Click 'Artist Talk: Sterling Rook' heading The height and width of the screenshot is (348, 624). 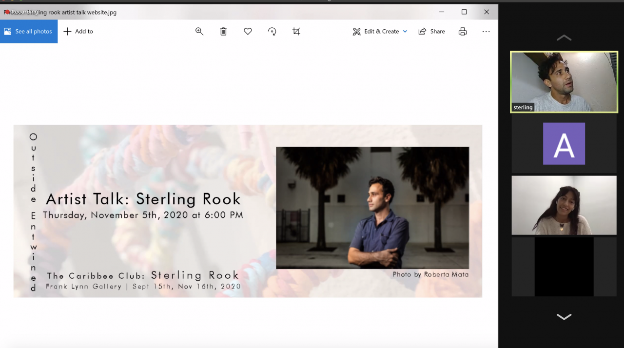[143, 199]
